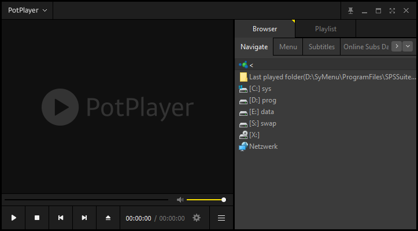Open the Subtitles sub-tab

click(321, 47)
